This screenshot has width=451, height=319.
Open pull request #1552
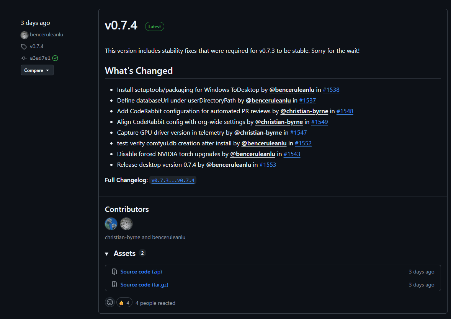pyautogui.click(x=303, y=143)
